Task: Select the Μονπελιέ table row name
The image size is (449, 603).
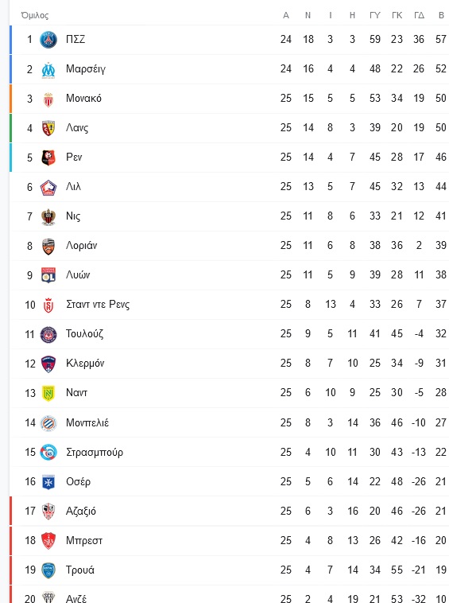Action: tap(87, 422)
